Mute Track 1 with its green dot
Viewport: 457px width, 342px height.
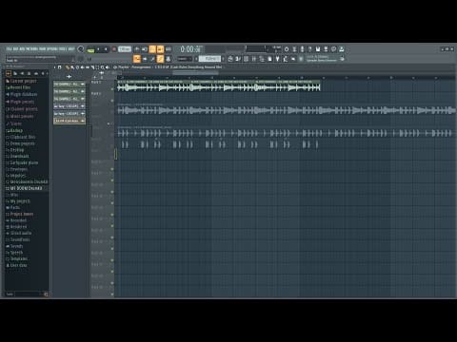click(x=112, y=89)
